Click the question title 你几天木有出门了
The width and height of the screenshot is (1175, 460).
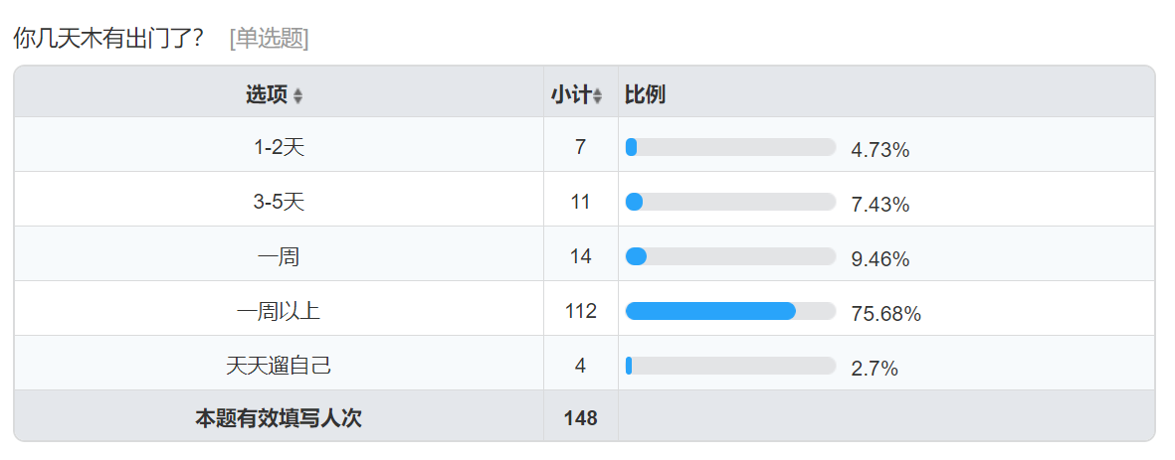108,39
